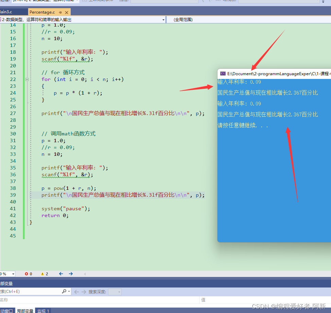Image resolution: width=331 pixels, height=313 pixels.
Task: Open the search options dropdown arrow beside magnifier
Action: coord(69,292)
